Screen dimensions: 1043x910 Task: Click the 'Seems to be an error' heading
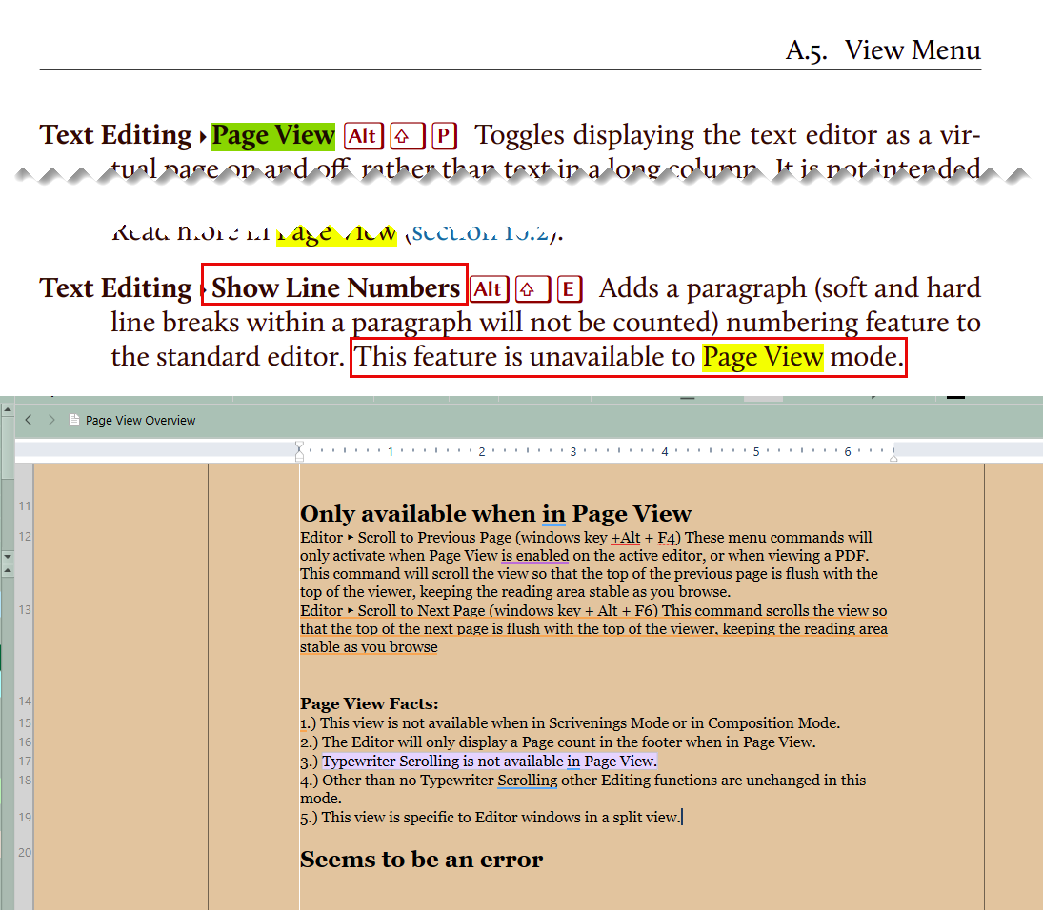421,860
